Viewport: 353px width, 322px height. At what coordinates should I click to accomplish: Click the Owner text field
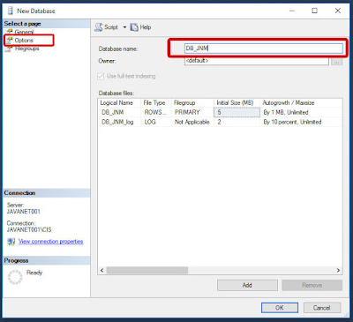tap(257, 61)
